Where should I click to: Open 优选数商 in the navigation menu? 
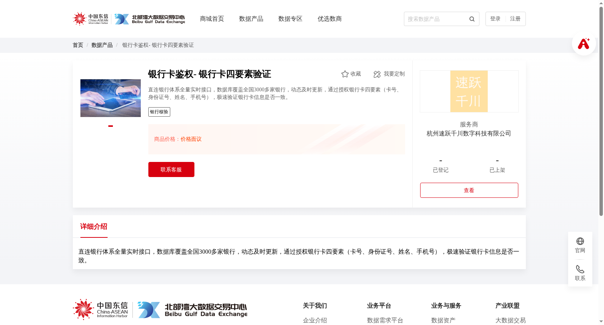tap(330, 19)
